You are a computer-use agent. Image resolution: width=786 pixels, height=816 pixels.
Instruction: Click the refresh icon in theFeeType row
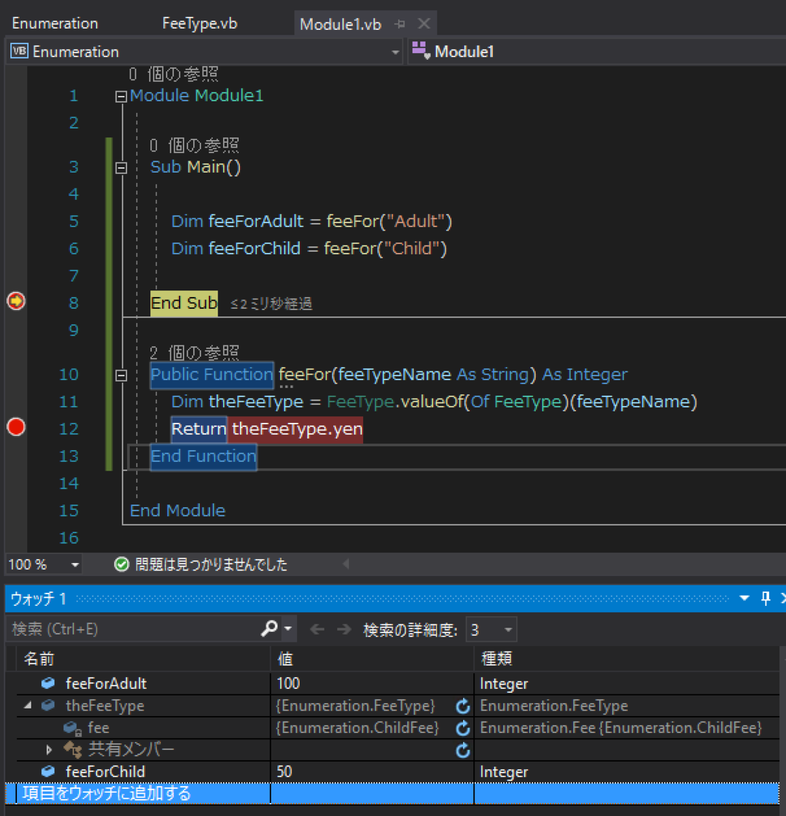click(463, 706)
